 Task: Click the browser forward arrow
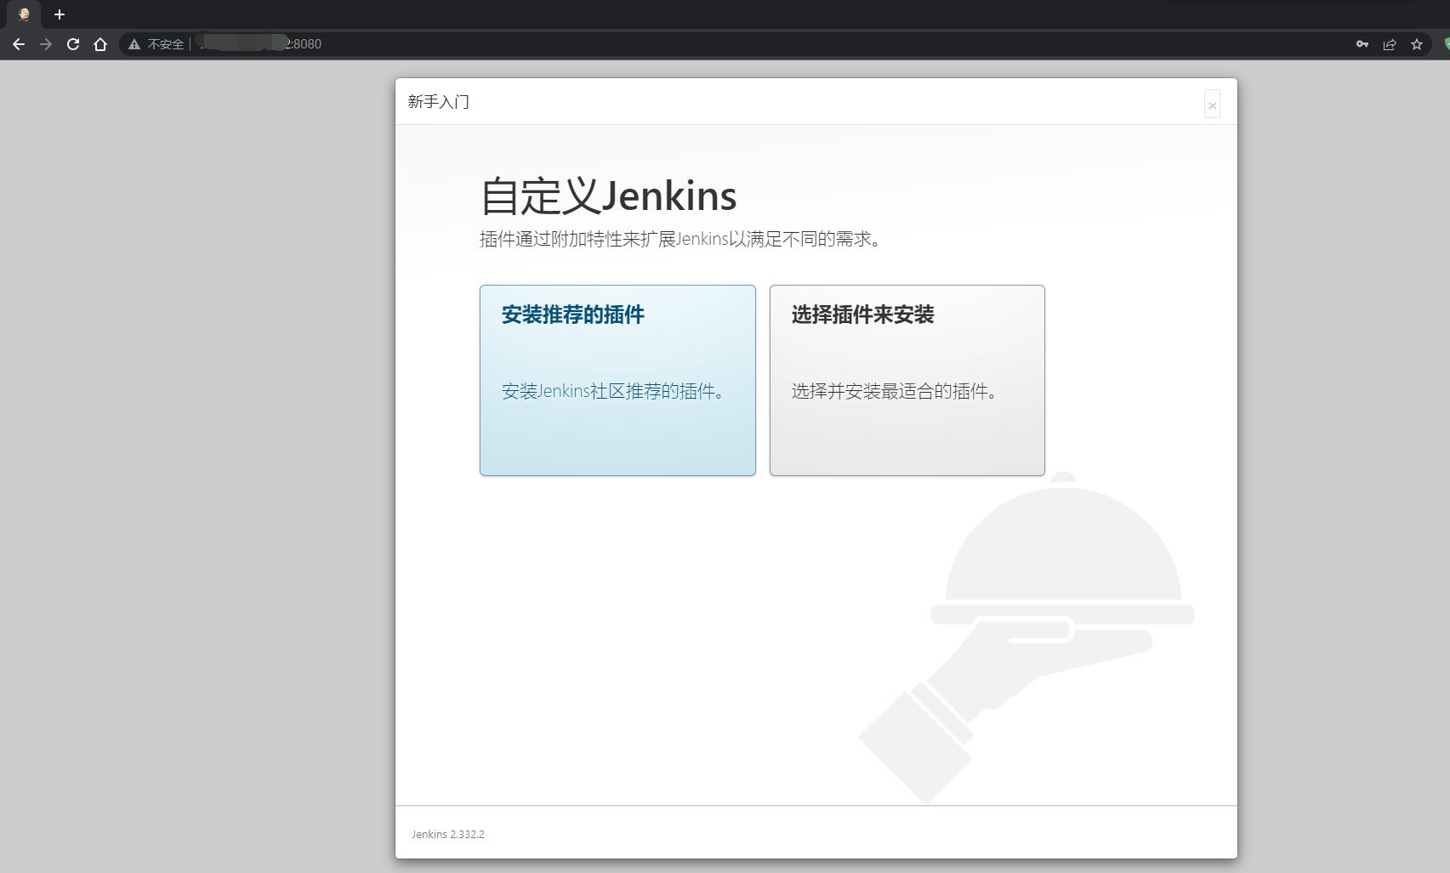pos(46,44)
